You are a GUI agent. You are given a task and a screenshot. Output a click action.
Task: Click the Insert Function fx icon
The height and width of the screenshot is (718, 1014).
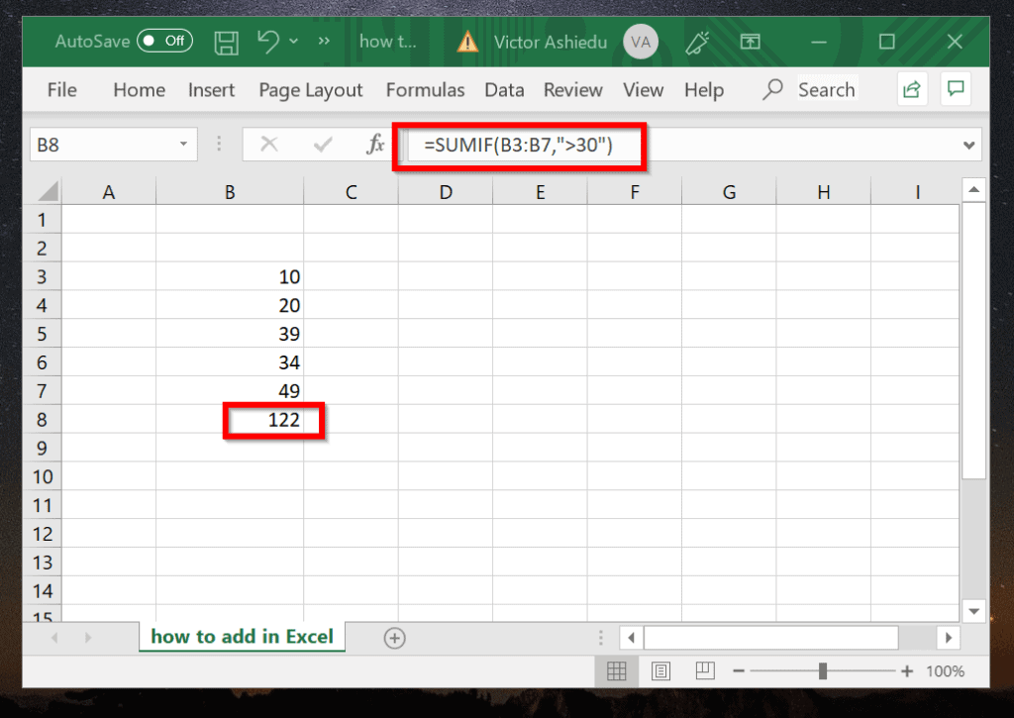pyautogui.click(x=375, y=145)
